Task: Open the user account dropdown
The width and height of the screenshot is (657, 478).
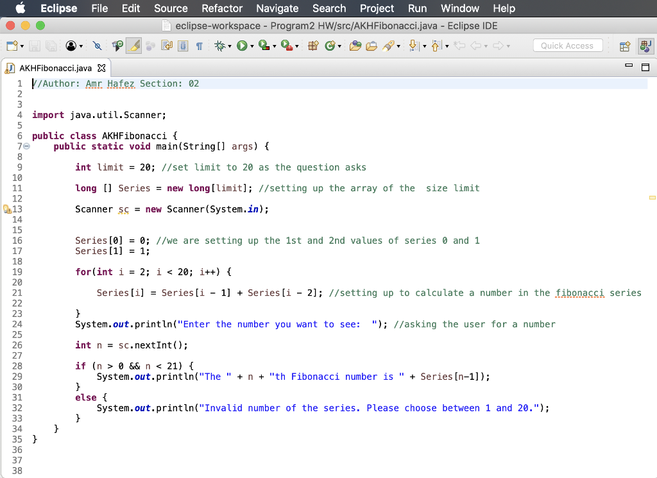Action: [80, 45]
